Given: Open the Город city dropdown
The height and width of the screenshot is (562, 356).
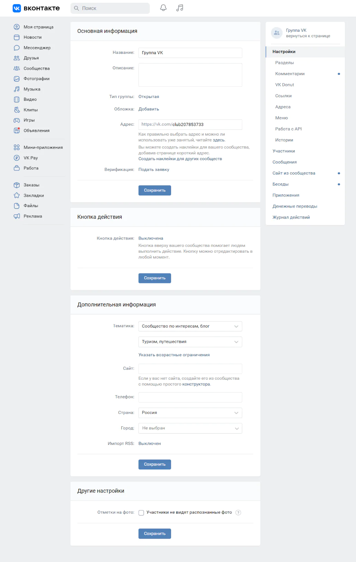Looking at the screenshot, I should 190,428.
